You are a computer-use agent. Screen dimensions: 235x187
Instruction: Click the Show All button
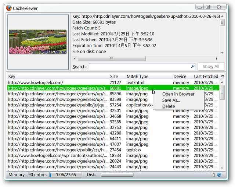pos(211,66)
